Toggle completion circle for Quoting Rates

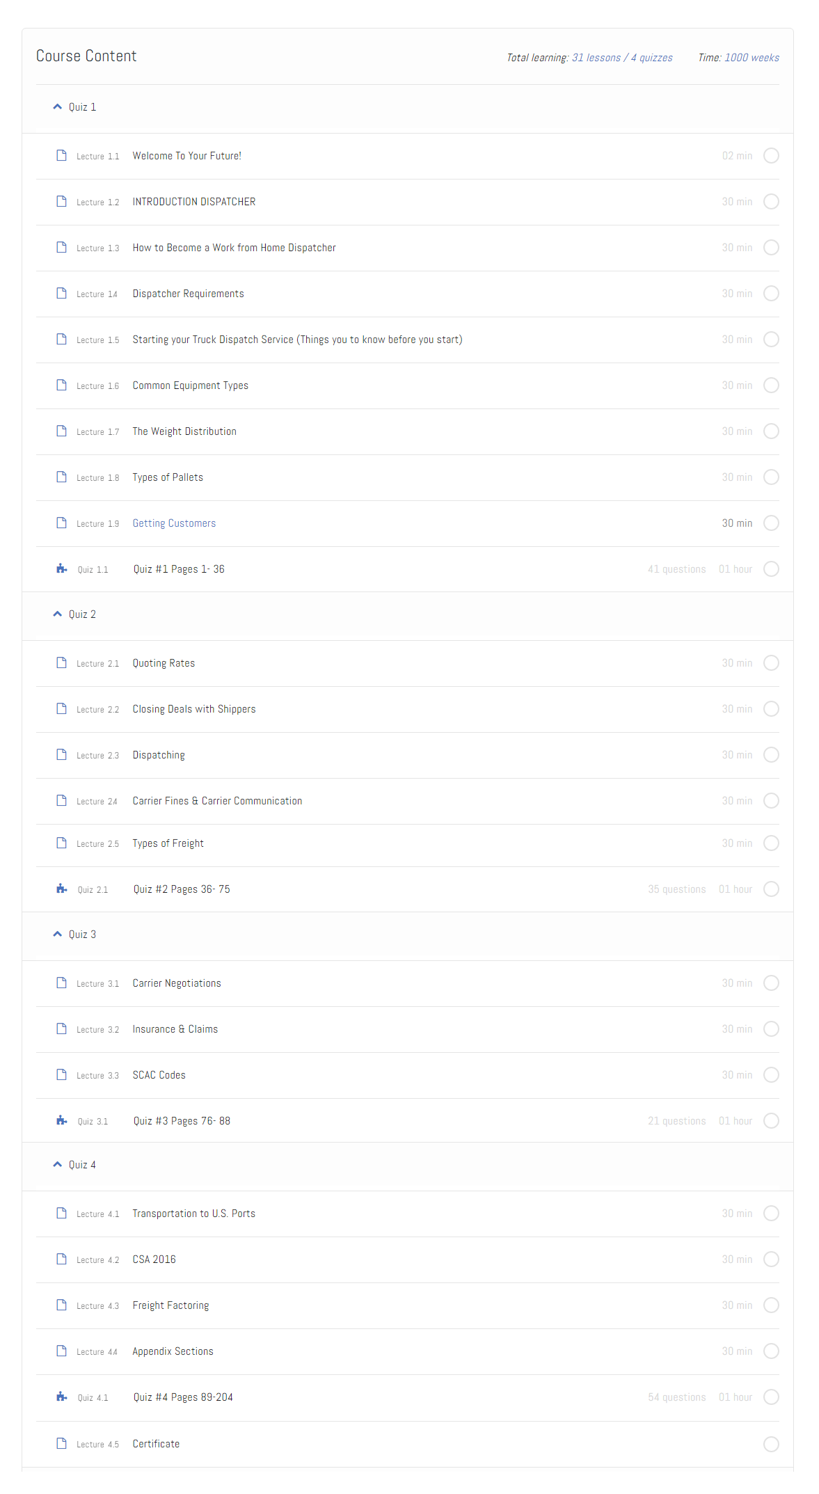771,663
